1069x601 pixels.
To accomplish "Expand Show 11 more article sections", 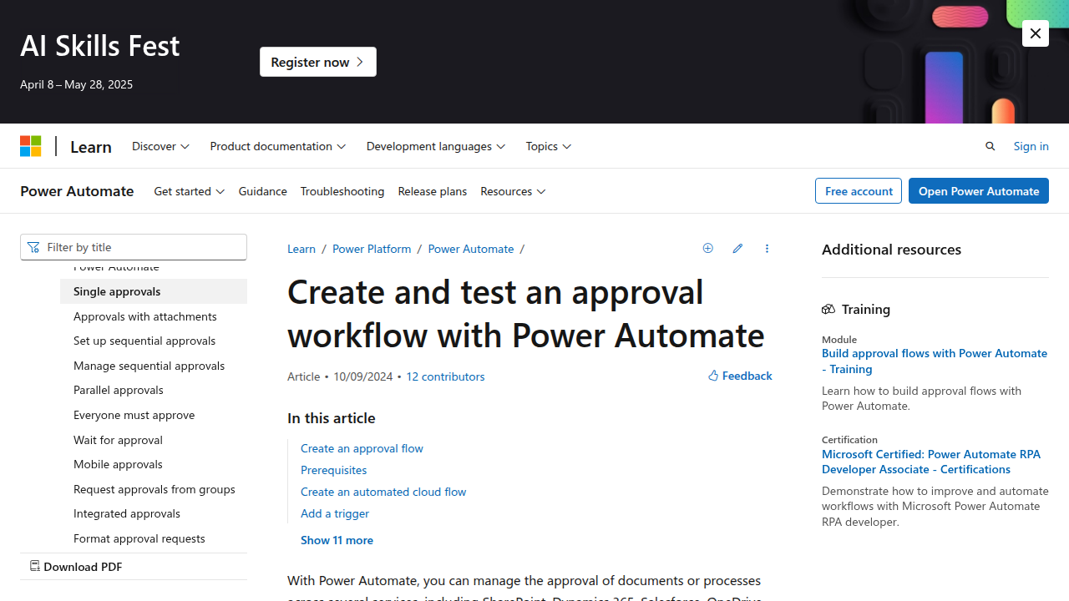I will [337, 540].
